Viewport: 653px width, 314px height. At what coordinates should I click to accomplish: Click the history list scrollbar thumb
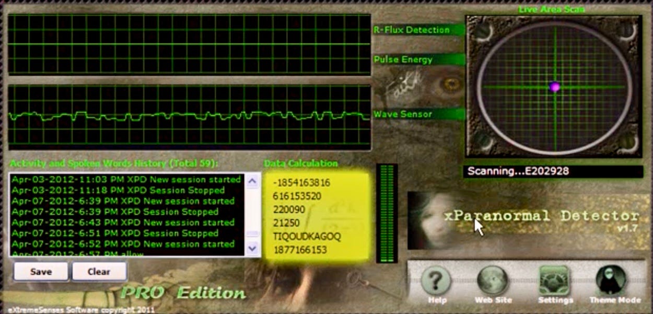click(x=252, y=234)
